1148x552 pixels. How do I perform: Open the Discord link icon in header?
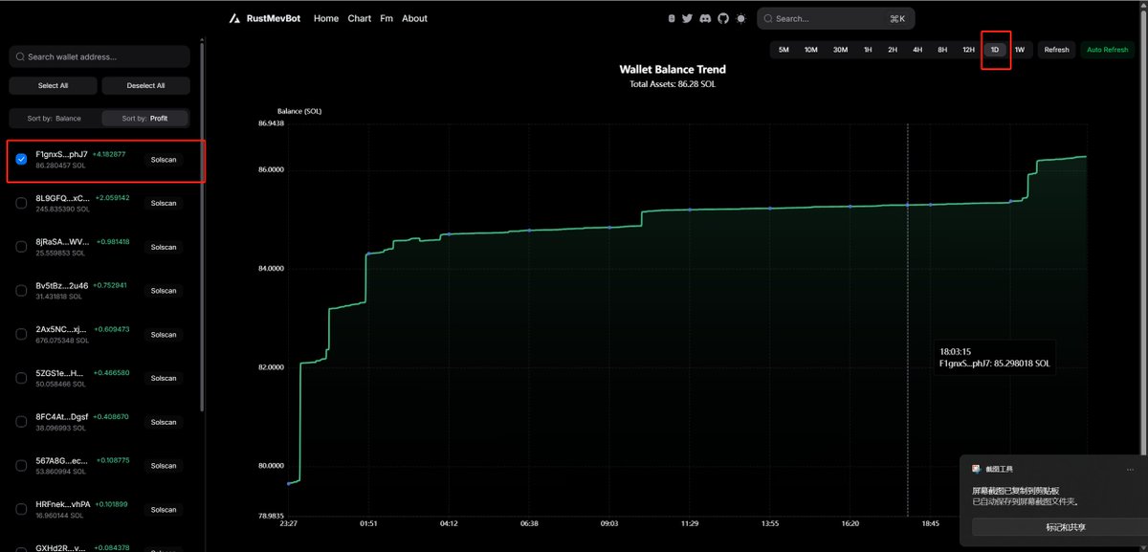coord(705,18)
